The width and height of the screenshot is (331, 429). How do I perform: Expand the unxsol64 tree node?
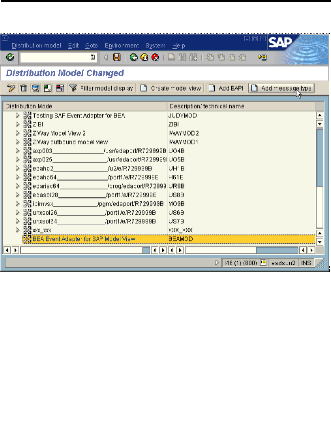pos(17,221)
